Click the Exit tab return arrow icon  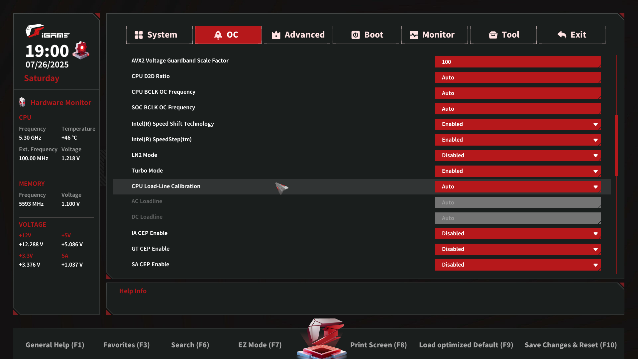562,35
